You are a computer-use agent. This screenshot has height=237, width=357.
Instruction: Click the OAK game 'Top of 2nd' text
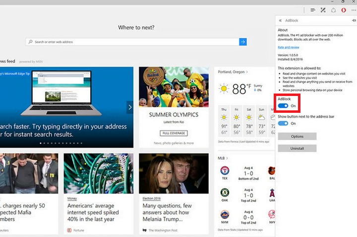[x=248, y=201]
